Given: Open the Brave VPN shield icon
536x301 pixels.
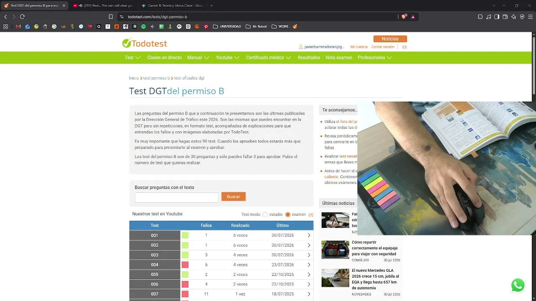Looking at the screenshot, I should pos(522,17).
